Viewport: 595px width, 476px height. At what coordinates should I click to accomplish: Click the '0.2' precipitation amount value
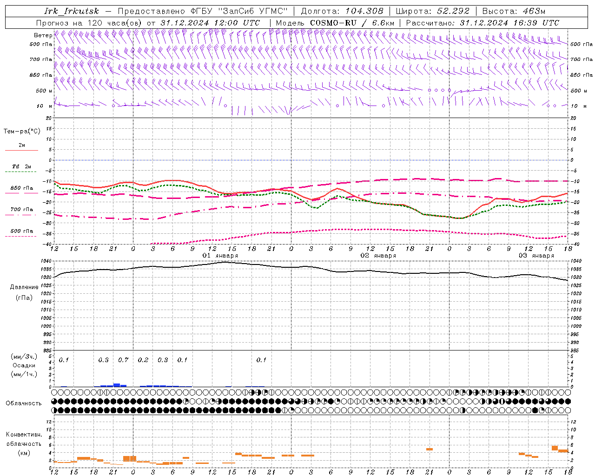(143, 360)
